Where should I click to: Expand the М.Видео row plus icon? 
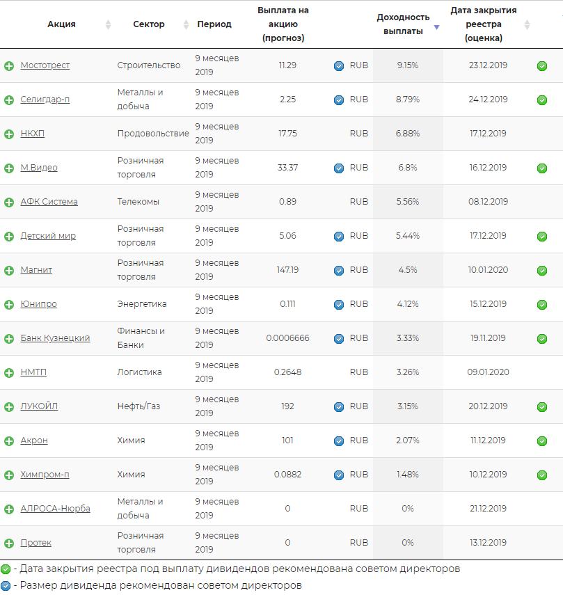[9, 168]
